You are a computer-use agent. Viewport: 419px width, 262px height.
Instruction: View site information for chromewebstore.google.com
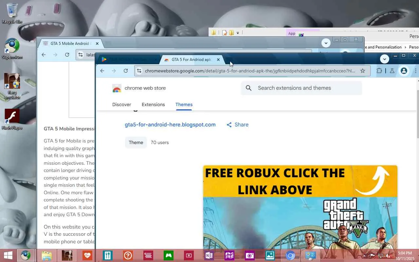pyautogui.click(x=139, y=71)
